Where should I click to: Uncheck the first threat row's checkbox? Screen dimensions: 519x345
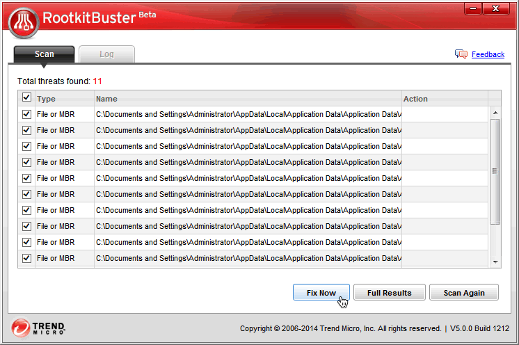point(26,114)
